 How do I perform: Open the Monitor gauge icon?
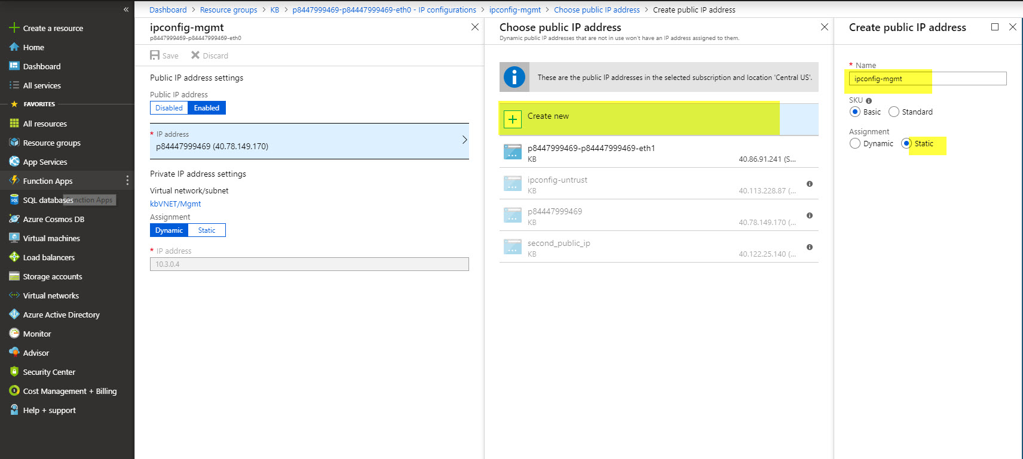click(x=14, y=334)
